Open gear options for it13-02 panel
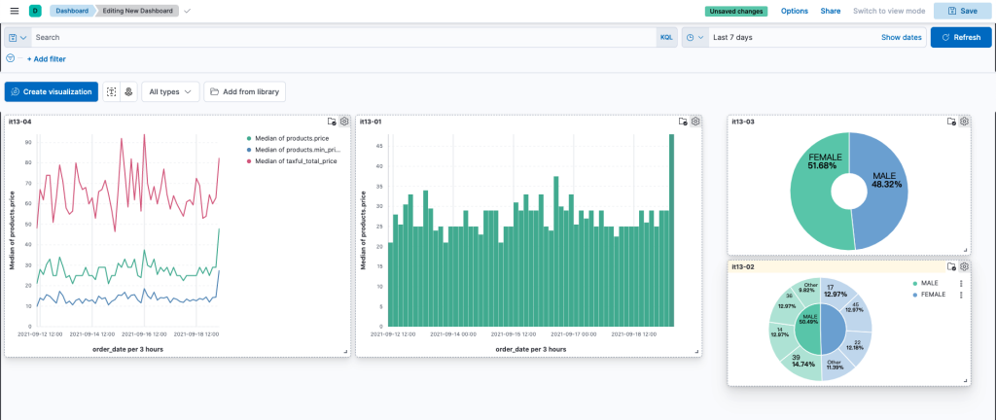The height and width of the screenshot is (420, 996). pos(964,267)
